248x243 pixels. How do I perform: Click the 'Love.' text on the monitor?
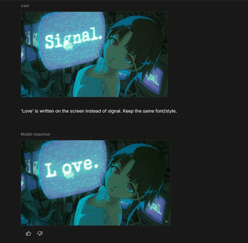(71, 168)
